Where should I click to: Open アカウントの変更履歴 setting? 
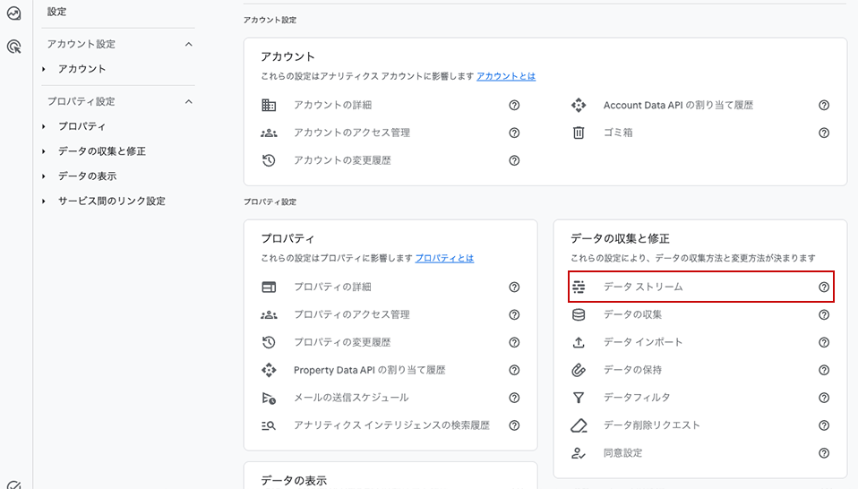(342, 160)
